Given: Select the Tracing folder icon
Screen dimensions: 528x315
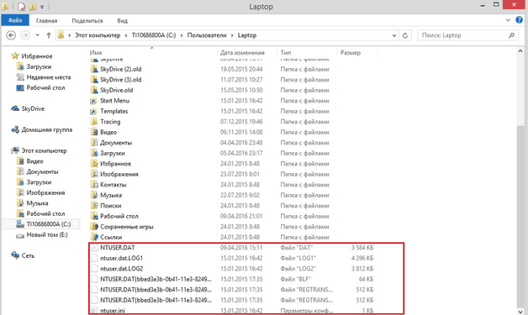Looking at the screenshot, I should (94, 122).
